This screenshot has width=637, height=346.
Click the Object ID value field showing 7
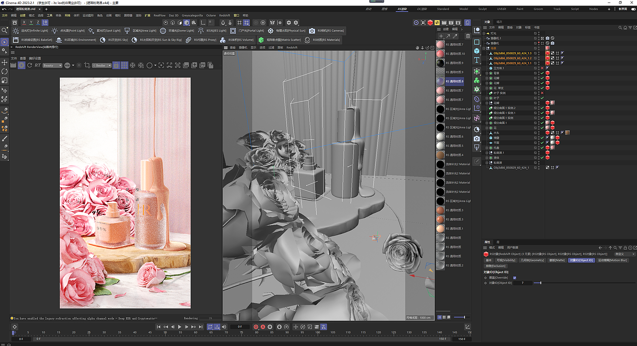click(x=523, y=283)
